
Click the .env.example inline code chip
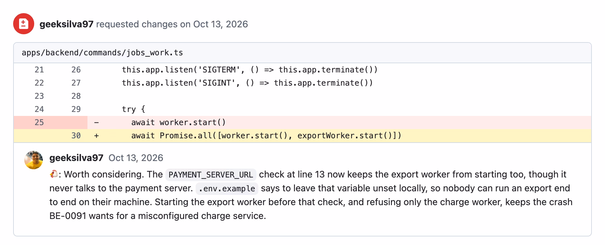[x=227, y=188]
